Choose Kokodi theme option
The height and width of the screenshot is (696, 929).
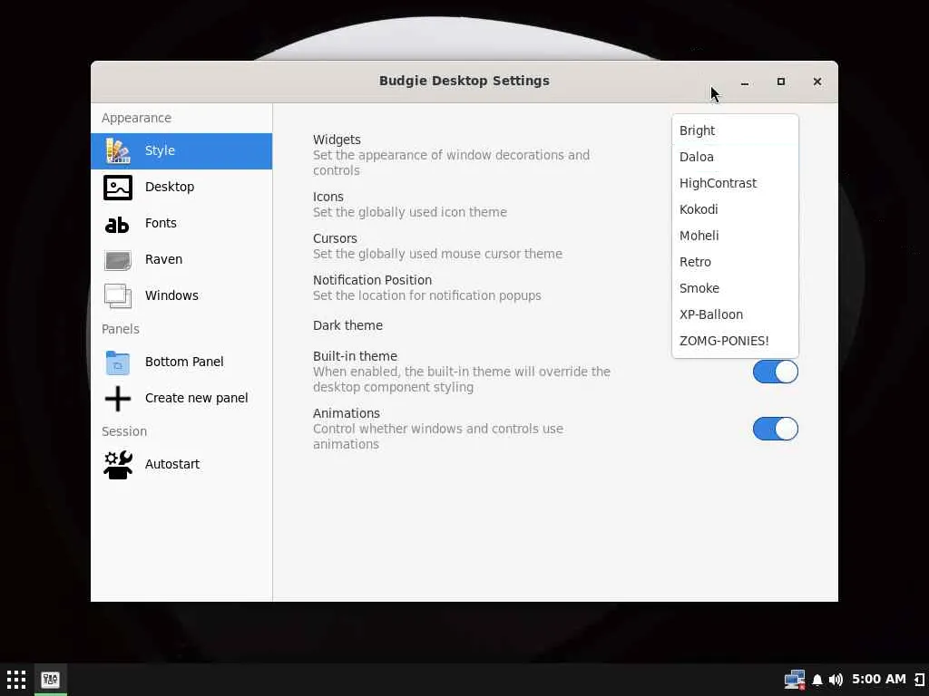pyautogui.click(x=735, y=209)
